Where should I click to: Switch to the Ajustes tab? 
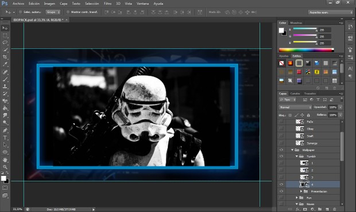[284, 56]
